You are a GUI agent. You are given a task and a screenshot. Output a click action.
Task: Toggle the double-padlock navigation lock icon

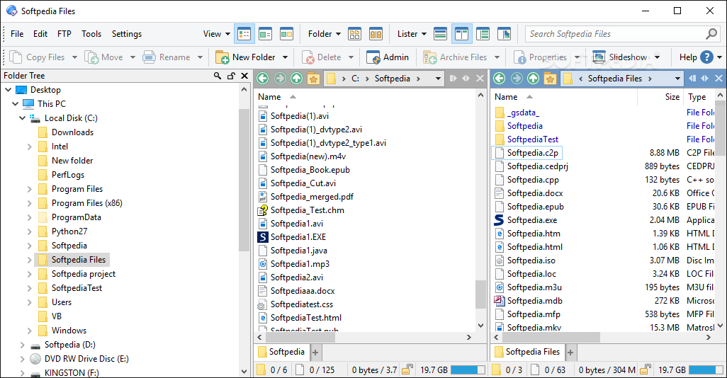tap(376, 34)
